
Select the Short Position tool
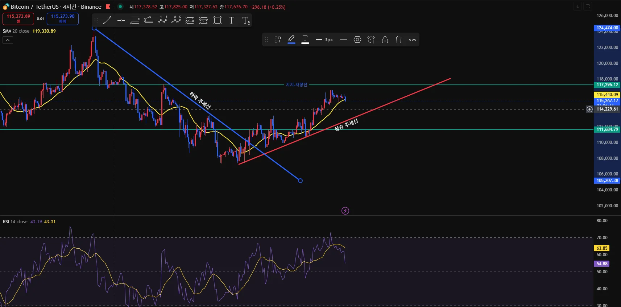203,20
